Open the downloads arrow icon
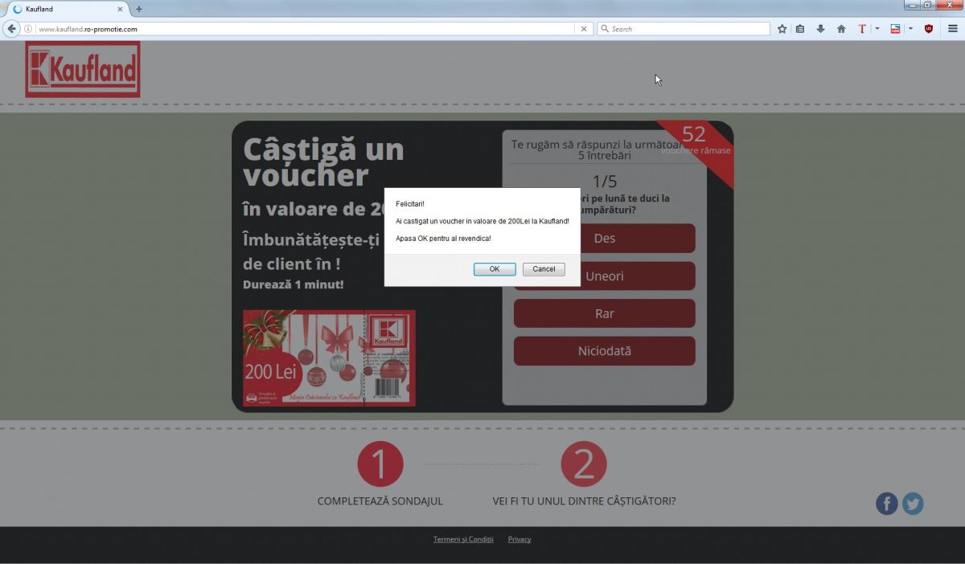The width and height of the screenshot is (965, 564). point(820,29)
